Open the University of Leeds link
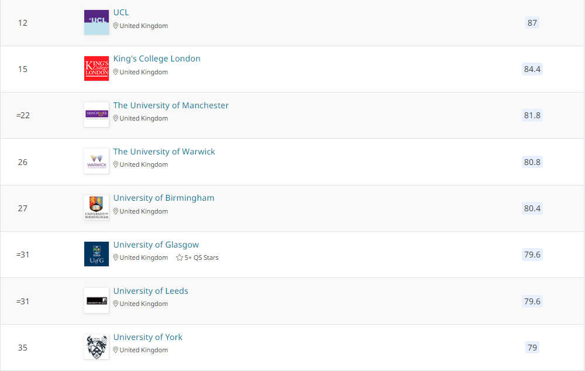Viewport: 585px width, 371px height. tap(151, 291)
